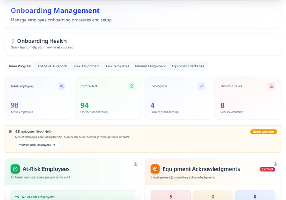Click the 4 Employees Need Help heading
The image size is (286, 200).
[x=33, y=132]
